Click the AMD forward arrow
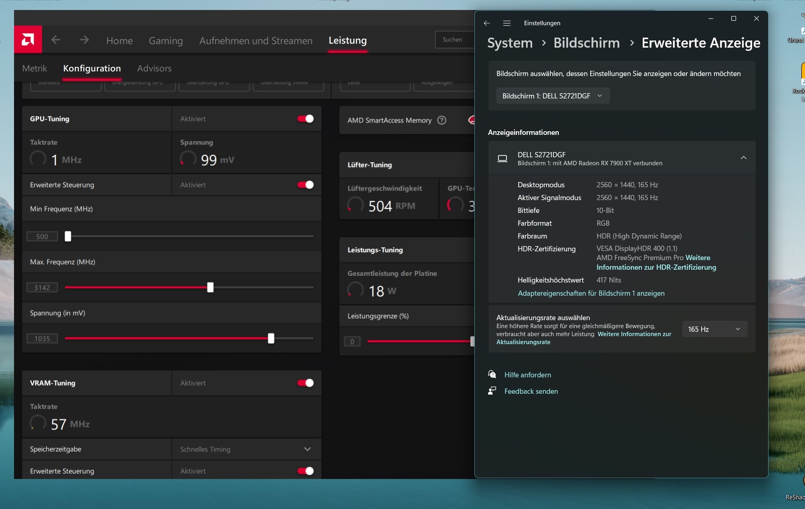Image resolution: width=805 pixels, height=509 pixels. pos(84,40)
